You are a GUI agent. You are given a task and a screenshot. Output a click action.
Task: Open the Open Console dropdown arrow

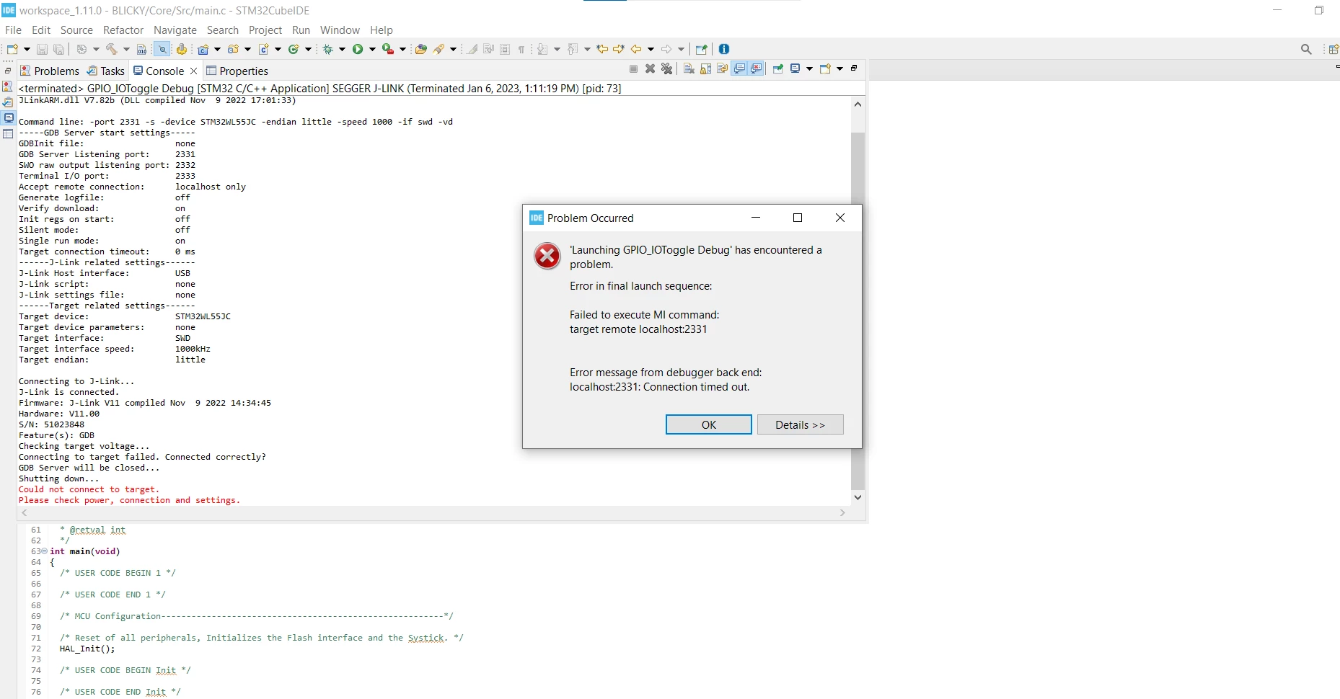pos(839,68)
